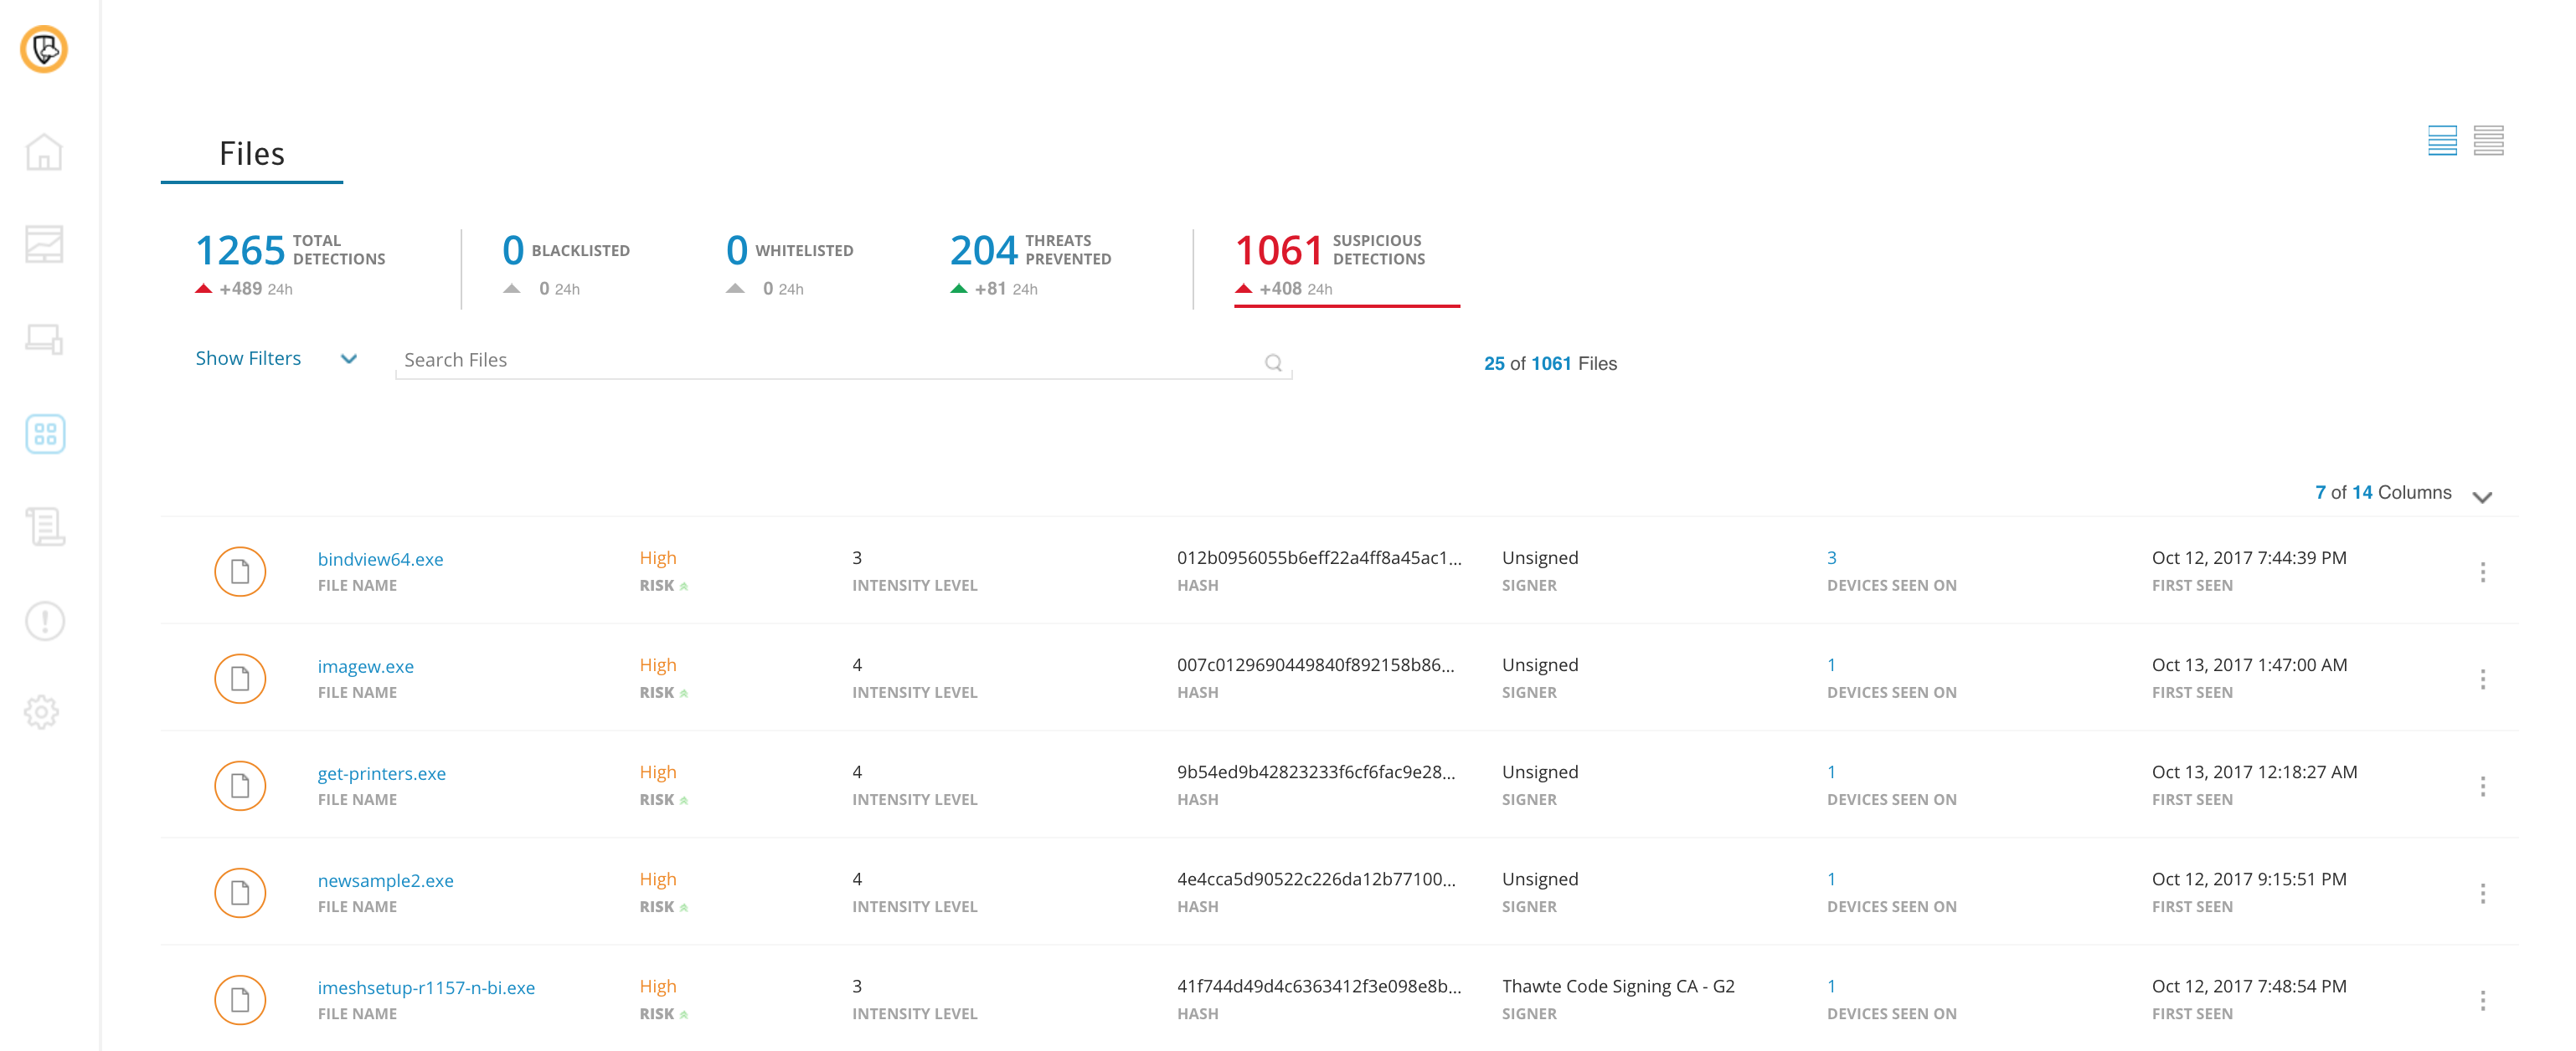Click the file icon beside bindview64.exe
The width and height of the screenshot is (2576, 1051).
coord(240,572)
